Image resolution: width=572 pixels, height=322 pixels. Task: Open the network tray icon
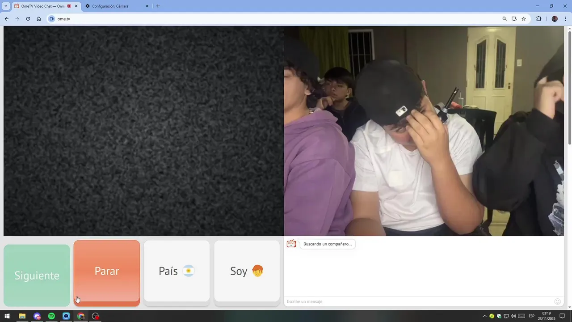coord(506,316)
